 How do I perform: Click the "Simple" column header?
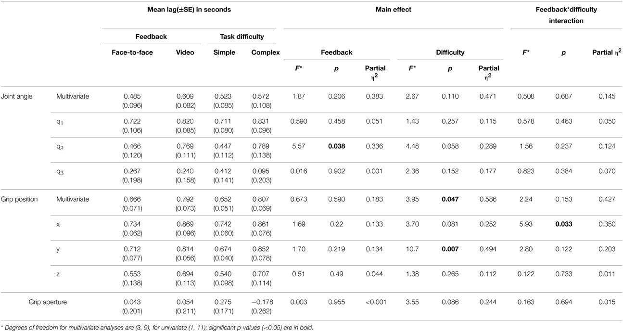[x=224, y=52]
